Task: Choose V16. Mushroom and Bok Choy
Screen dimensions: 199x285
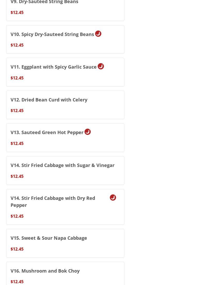Action: pyautogui.click(x=45, y=271)
